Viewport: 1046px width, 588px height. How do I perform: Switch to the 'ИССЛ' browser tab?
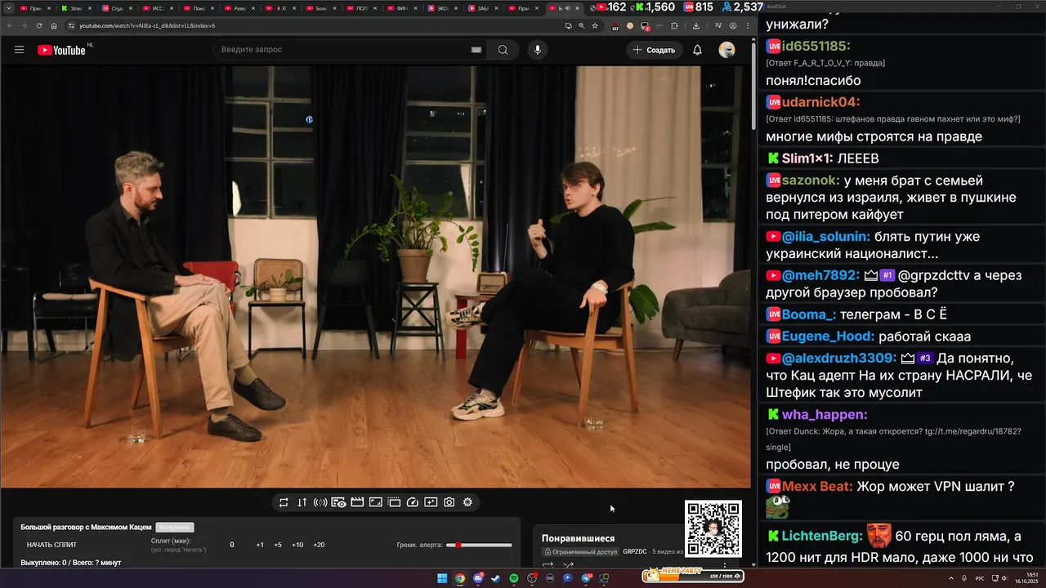(x=158, y=8)
